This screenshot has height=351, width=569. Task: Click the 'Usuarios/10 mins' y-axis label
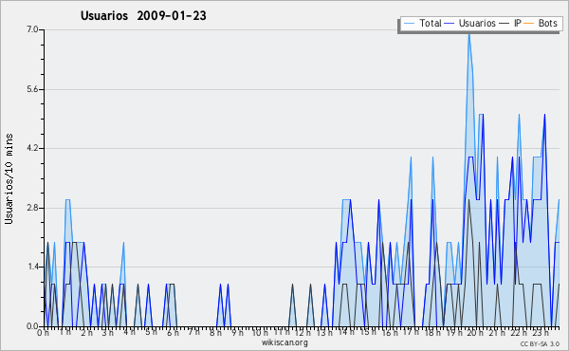point(9,178)
